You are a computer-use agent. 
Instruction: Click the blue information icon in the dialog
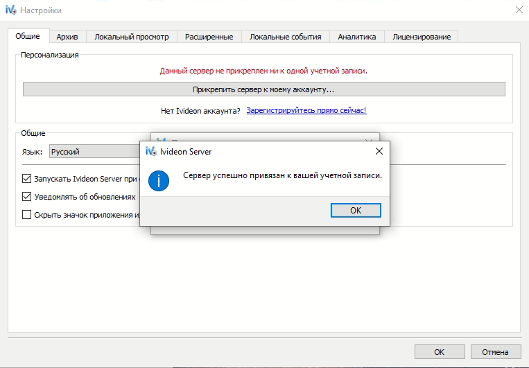coord(159,181)
